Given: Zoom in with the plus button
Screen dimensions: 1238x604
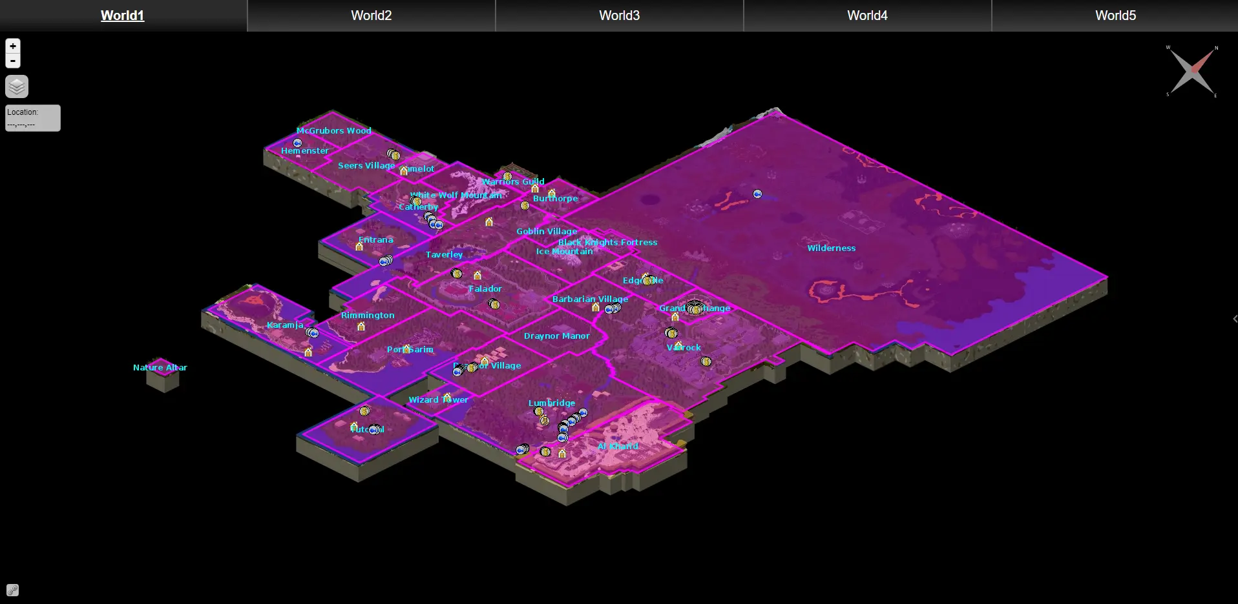Looking at the screenshot, I should click(x=13, y=46).
